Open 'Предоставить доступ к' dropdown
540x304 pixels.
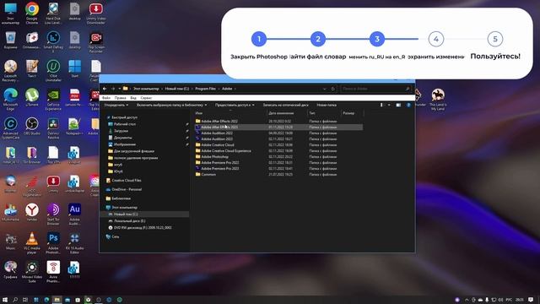click(x=235, y=105)
